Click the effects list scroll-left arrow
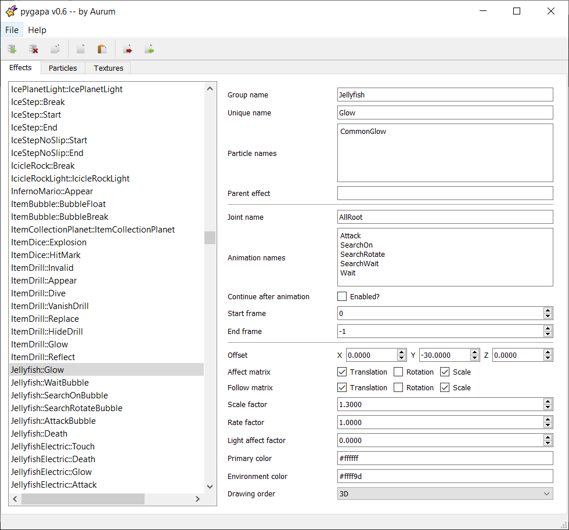Viewport: 569px width, 530px height. pyautogui.click(x=15, y=499)
